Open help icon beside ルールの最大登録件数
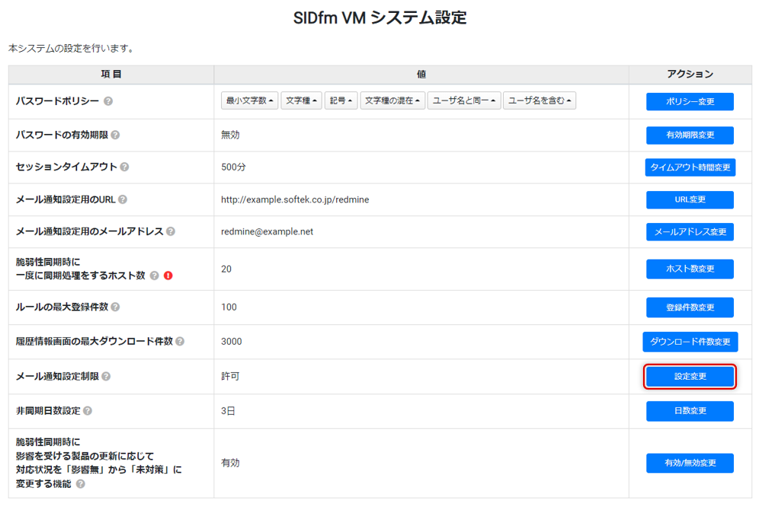Screen dimensions: 762x509 [x=115, y=307]
